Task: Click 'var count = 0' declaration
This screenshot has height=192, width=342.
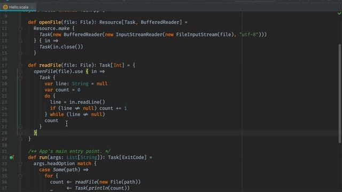Action: [x=63, y=90]
